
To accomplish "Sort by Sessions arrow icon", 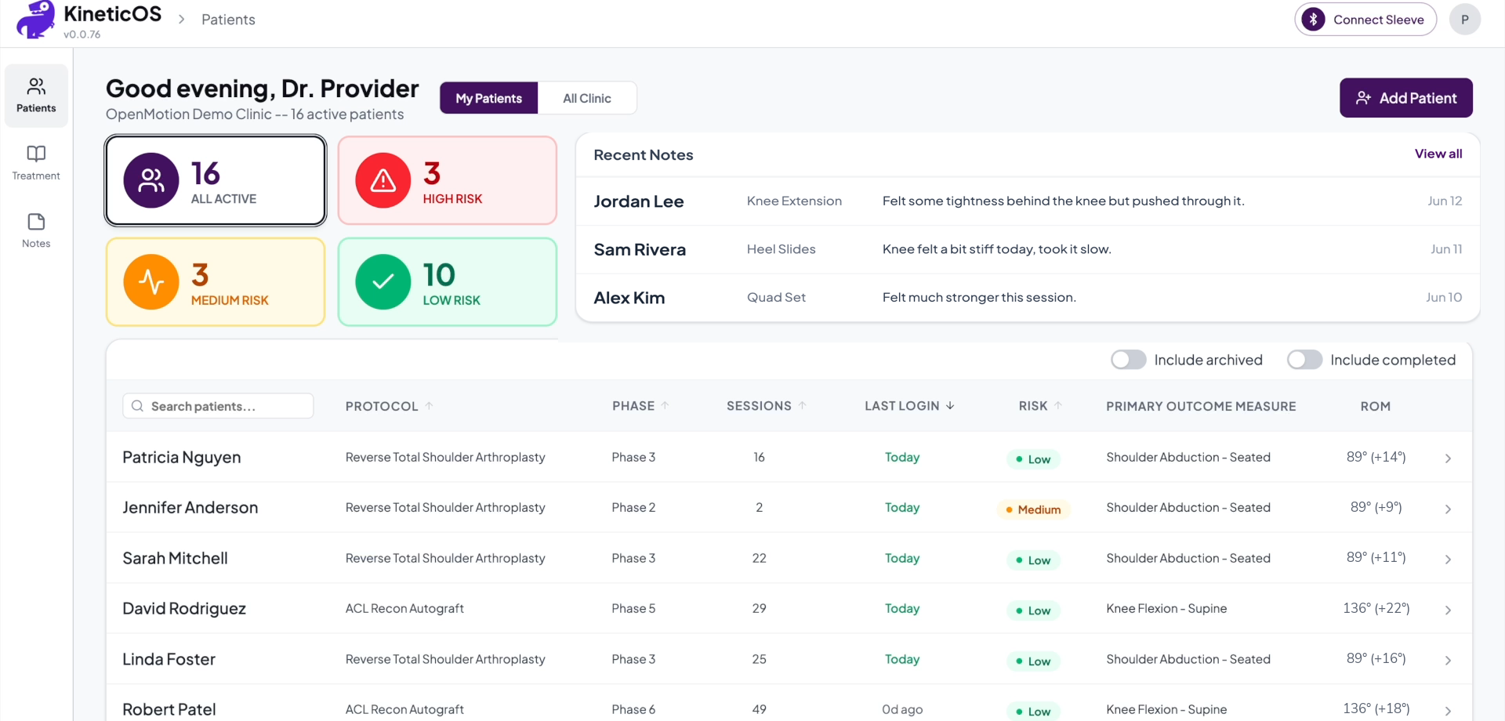I will [802, 406].
